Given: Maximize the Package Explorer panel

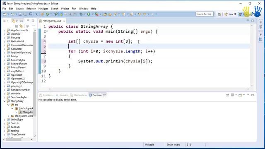Looking at the screenshot, I should pos(33,21).
